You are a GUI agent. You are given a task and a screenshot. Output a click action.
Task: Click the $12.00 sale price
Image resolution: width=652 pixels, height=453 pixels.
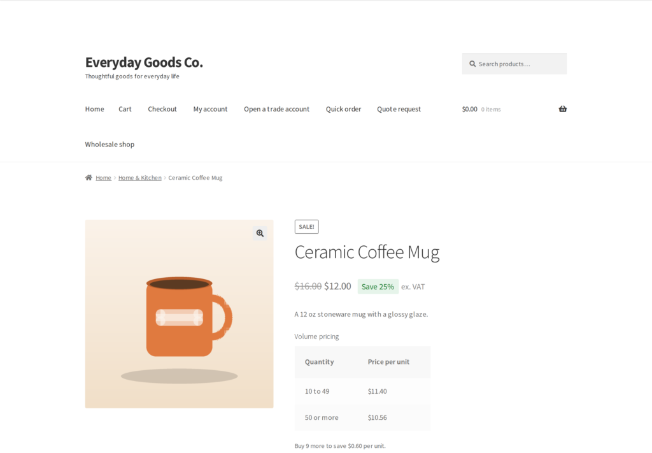pyautogui.click(x=337, y=286)
